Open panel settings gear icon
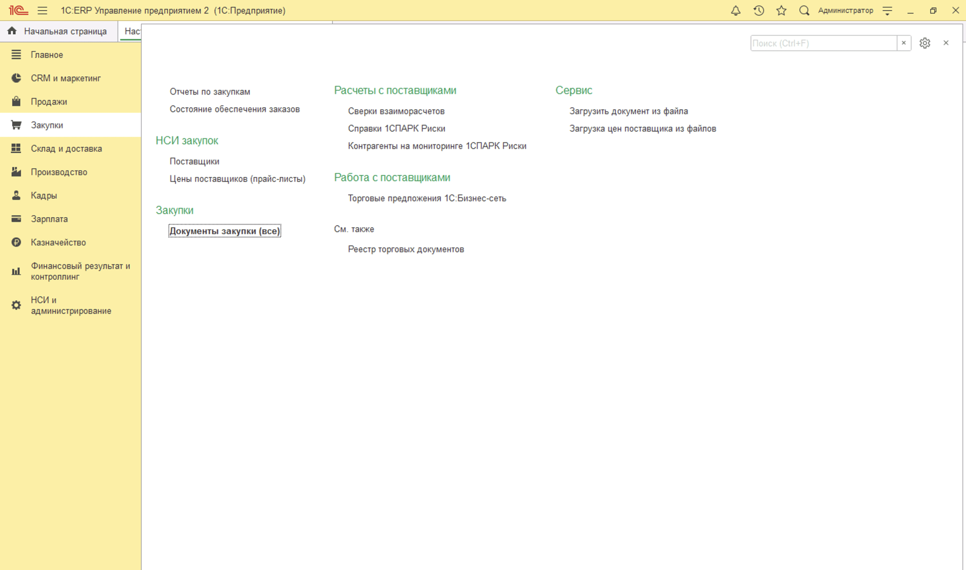The height and width of the screenshot is (570, 966). [x=925, y=43]
